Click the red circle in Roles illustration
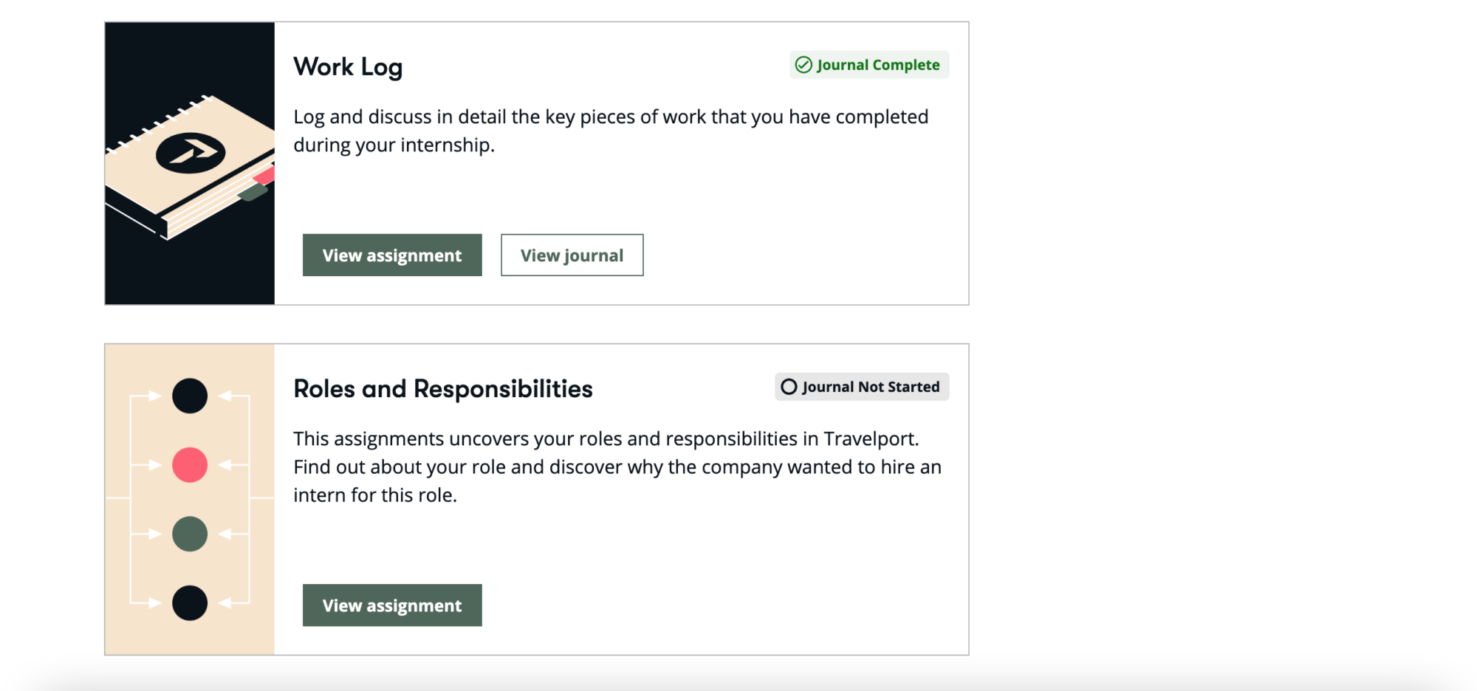This screenshot has width=1477, height=691. (x=190, y=465)
